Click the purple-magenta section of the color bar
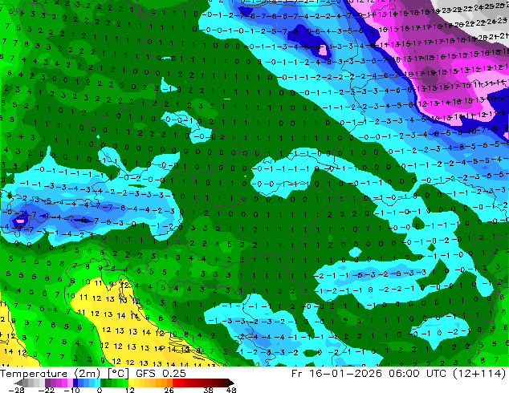 coord(59,383)
